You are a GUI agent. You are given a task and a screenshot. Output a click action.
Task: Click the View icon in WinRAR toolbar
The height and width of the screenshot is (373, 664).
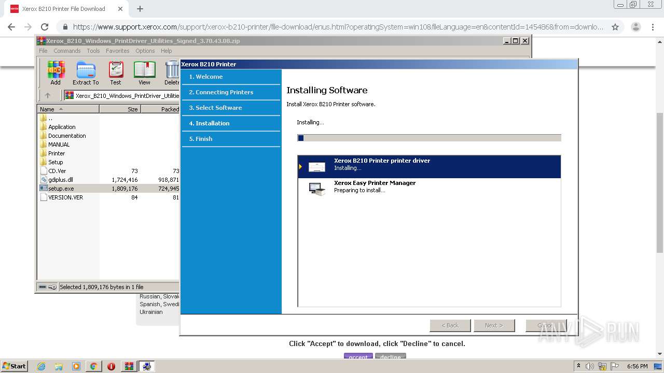click(144, 73)
